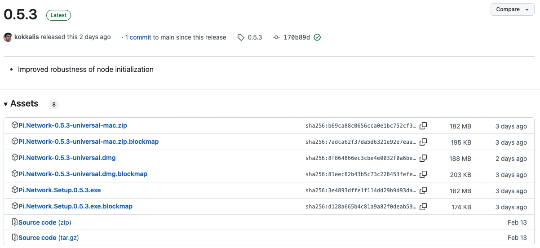Copy sha256 hash for Setup.0.5.3.exe
The height and width of the screenshot is (248, 540).
point(423,190)
